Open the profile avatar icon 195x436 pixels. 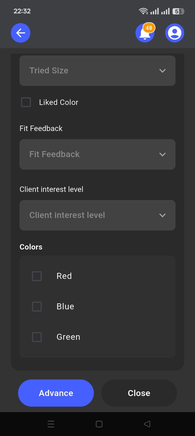pyautogui.click(x=175, y=33)
